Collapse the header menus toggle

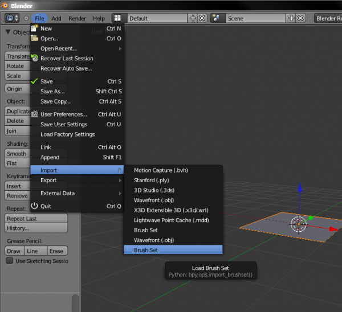coord(26,18)
